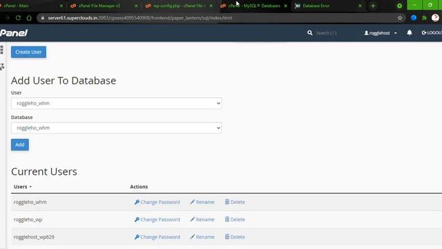
Task: Select roggleho_wp in Current Users list
Action: coord(28,220)
